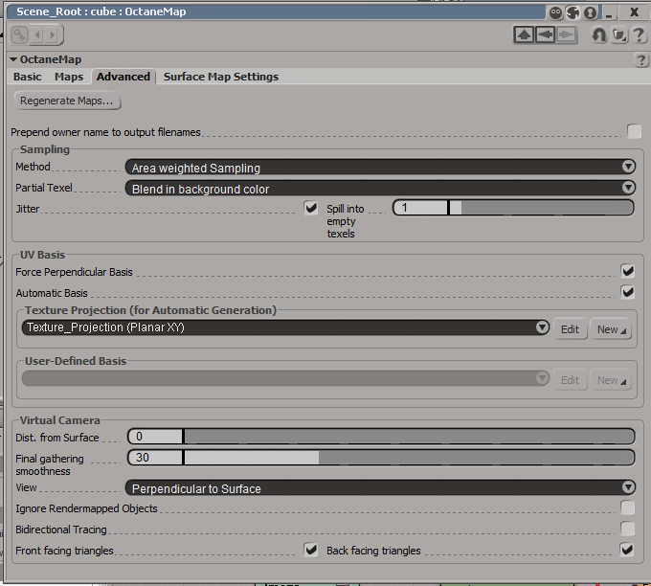This screenshot has height=586, width=651.
Task: Open the Partial Texel dropdown
Action: [380, 188]
